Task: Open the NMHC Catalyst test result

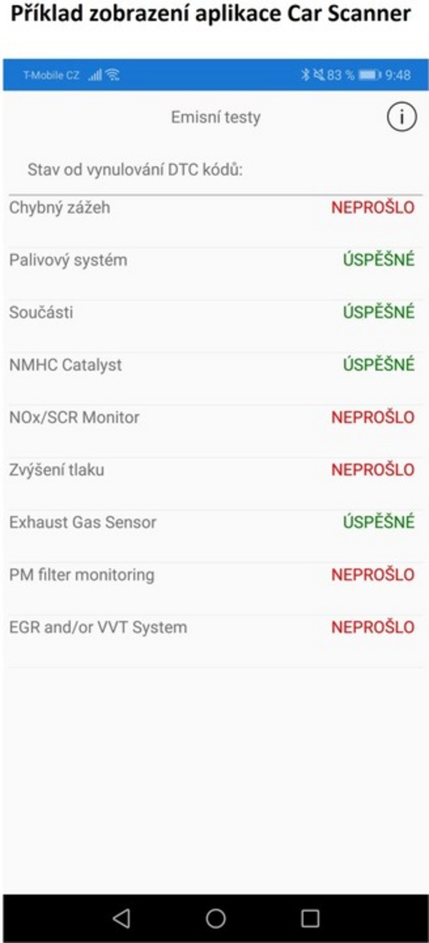Action: [214, 365]
